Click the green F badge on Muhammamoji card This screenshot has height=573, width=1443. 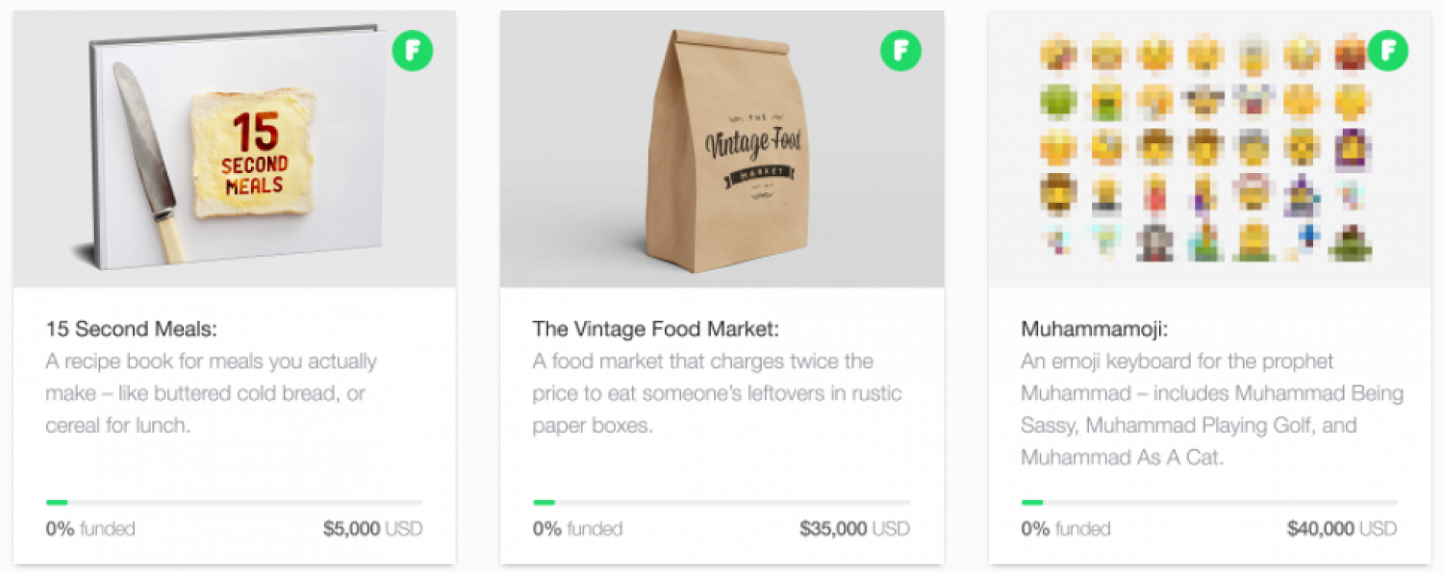click(1388, 50)
